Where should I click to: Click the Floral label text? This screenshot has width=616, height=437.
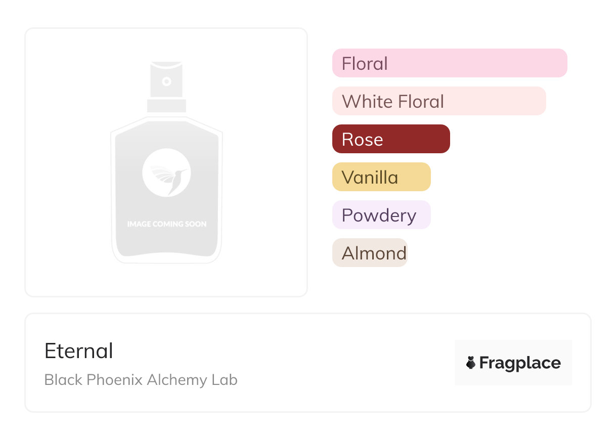pyautogui.click(x=365, y=63)
